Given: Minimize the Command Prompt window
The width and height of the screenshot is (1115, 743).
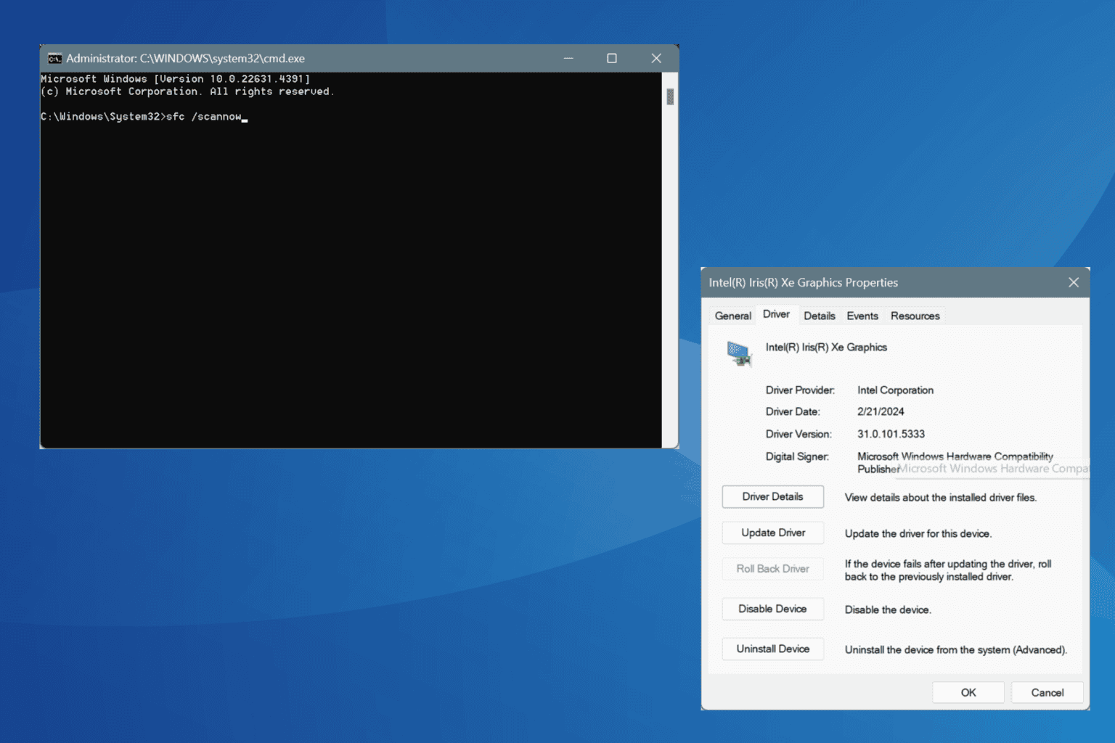Looking at the screenshot, I should [568, 58].
